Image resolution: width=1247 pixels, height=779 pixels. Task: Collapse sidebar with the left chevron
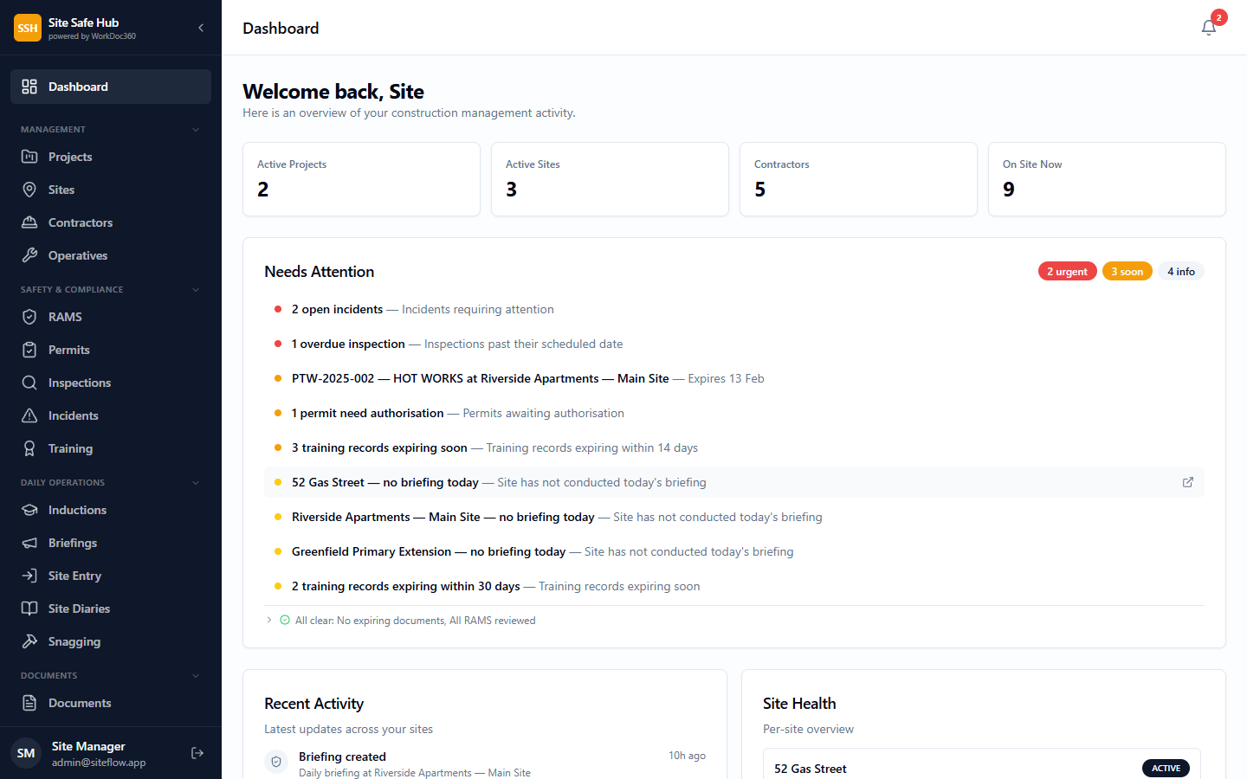[201, 28]
